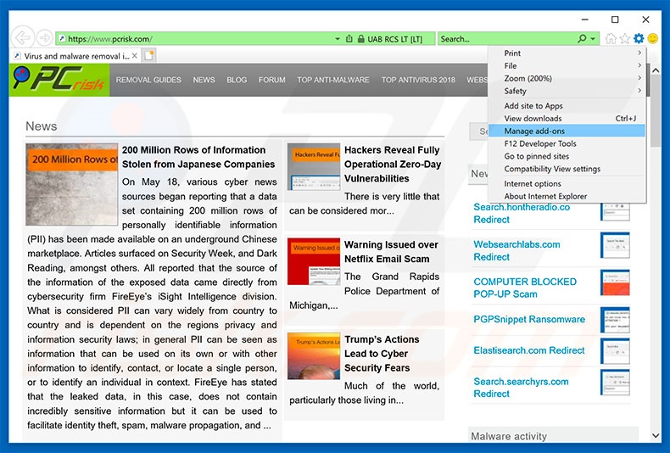The width and height of the screenshot is (670, 453).
Task: Close the Virus and malware removal tab
Action: point(135,56)
